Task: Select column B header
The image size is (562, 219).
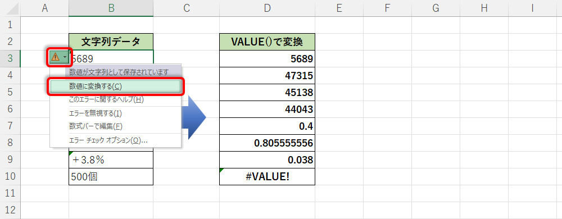Action: 111,8
